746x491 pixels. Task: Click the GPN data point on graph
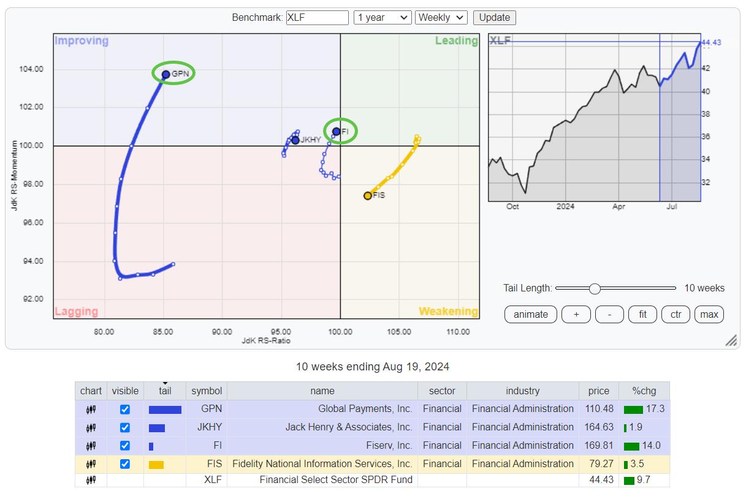(x=166, y=75)
